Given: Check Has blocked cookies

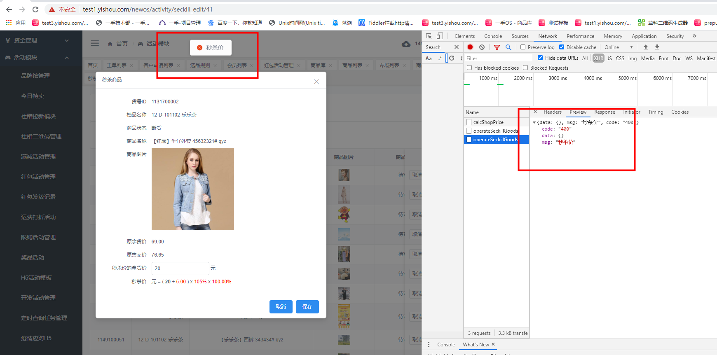Looking at the screenshot, I should [469, 68].
